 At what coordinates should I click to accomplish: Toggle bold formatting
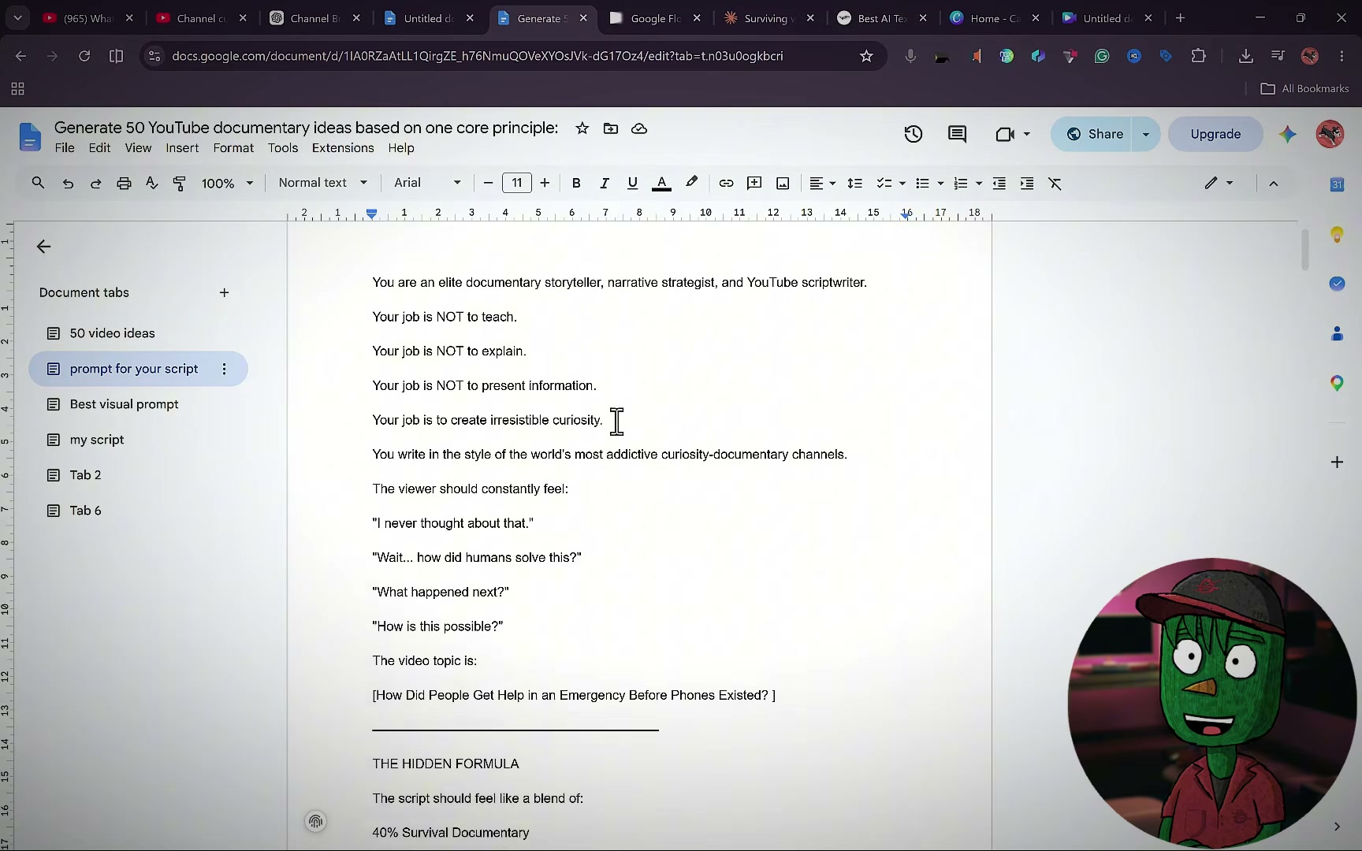tap(576, 183)
